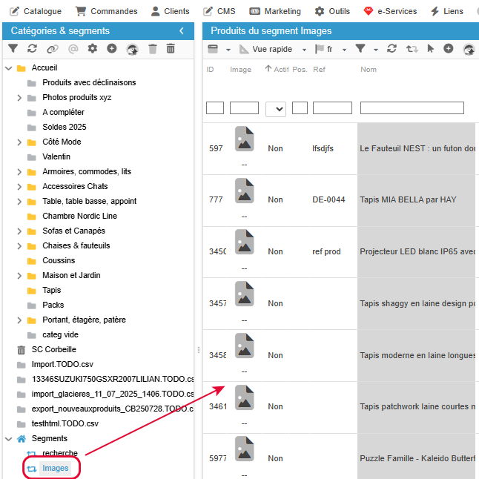Expand the Photos produits xyz folder

coord(19,98)
